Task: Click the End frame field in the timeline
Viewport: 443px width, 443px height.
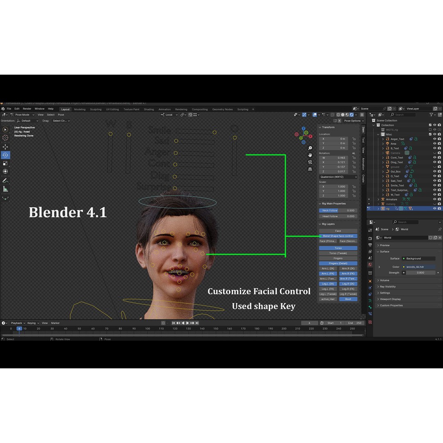Action: 355,323
